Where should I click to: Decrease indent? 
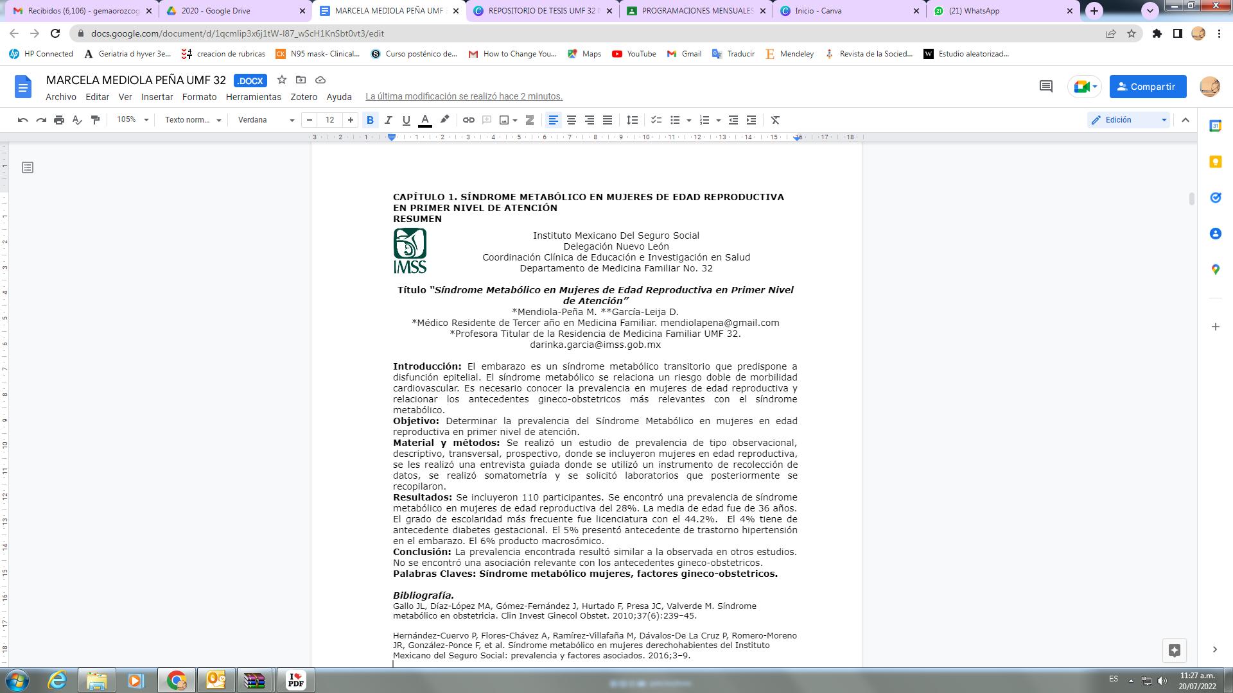click(733, 120)
